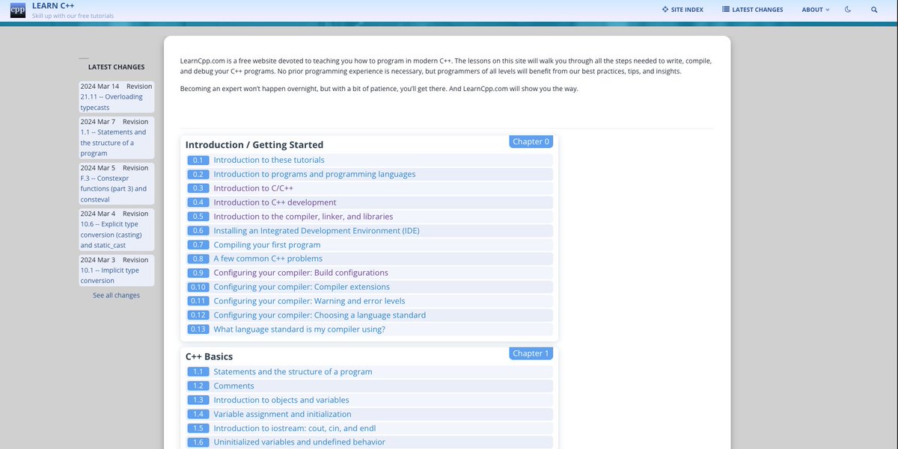Open F.3 Constexpr functions revision link

point(114,189)
